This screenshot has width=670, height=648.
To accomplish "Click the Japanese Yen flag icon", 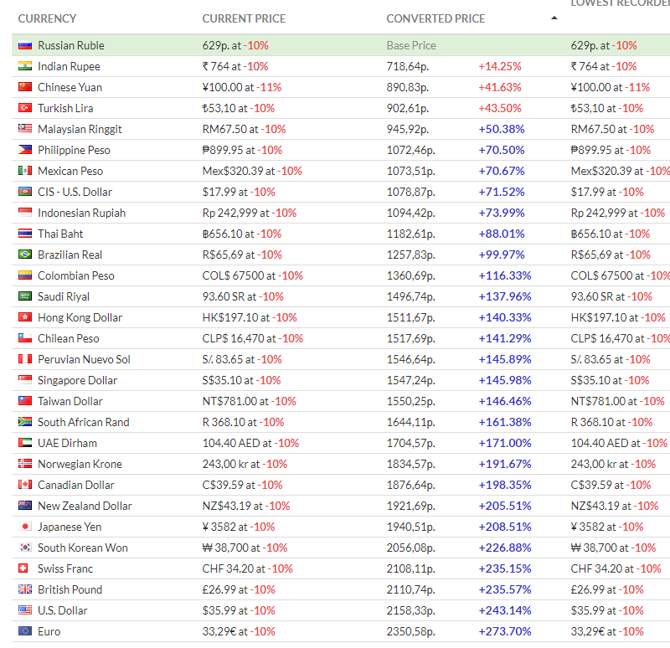I will pos(24,527).
